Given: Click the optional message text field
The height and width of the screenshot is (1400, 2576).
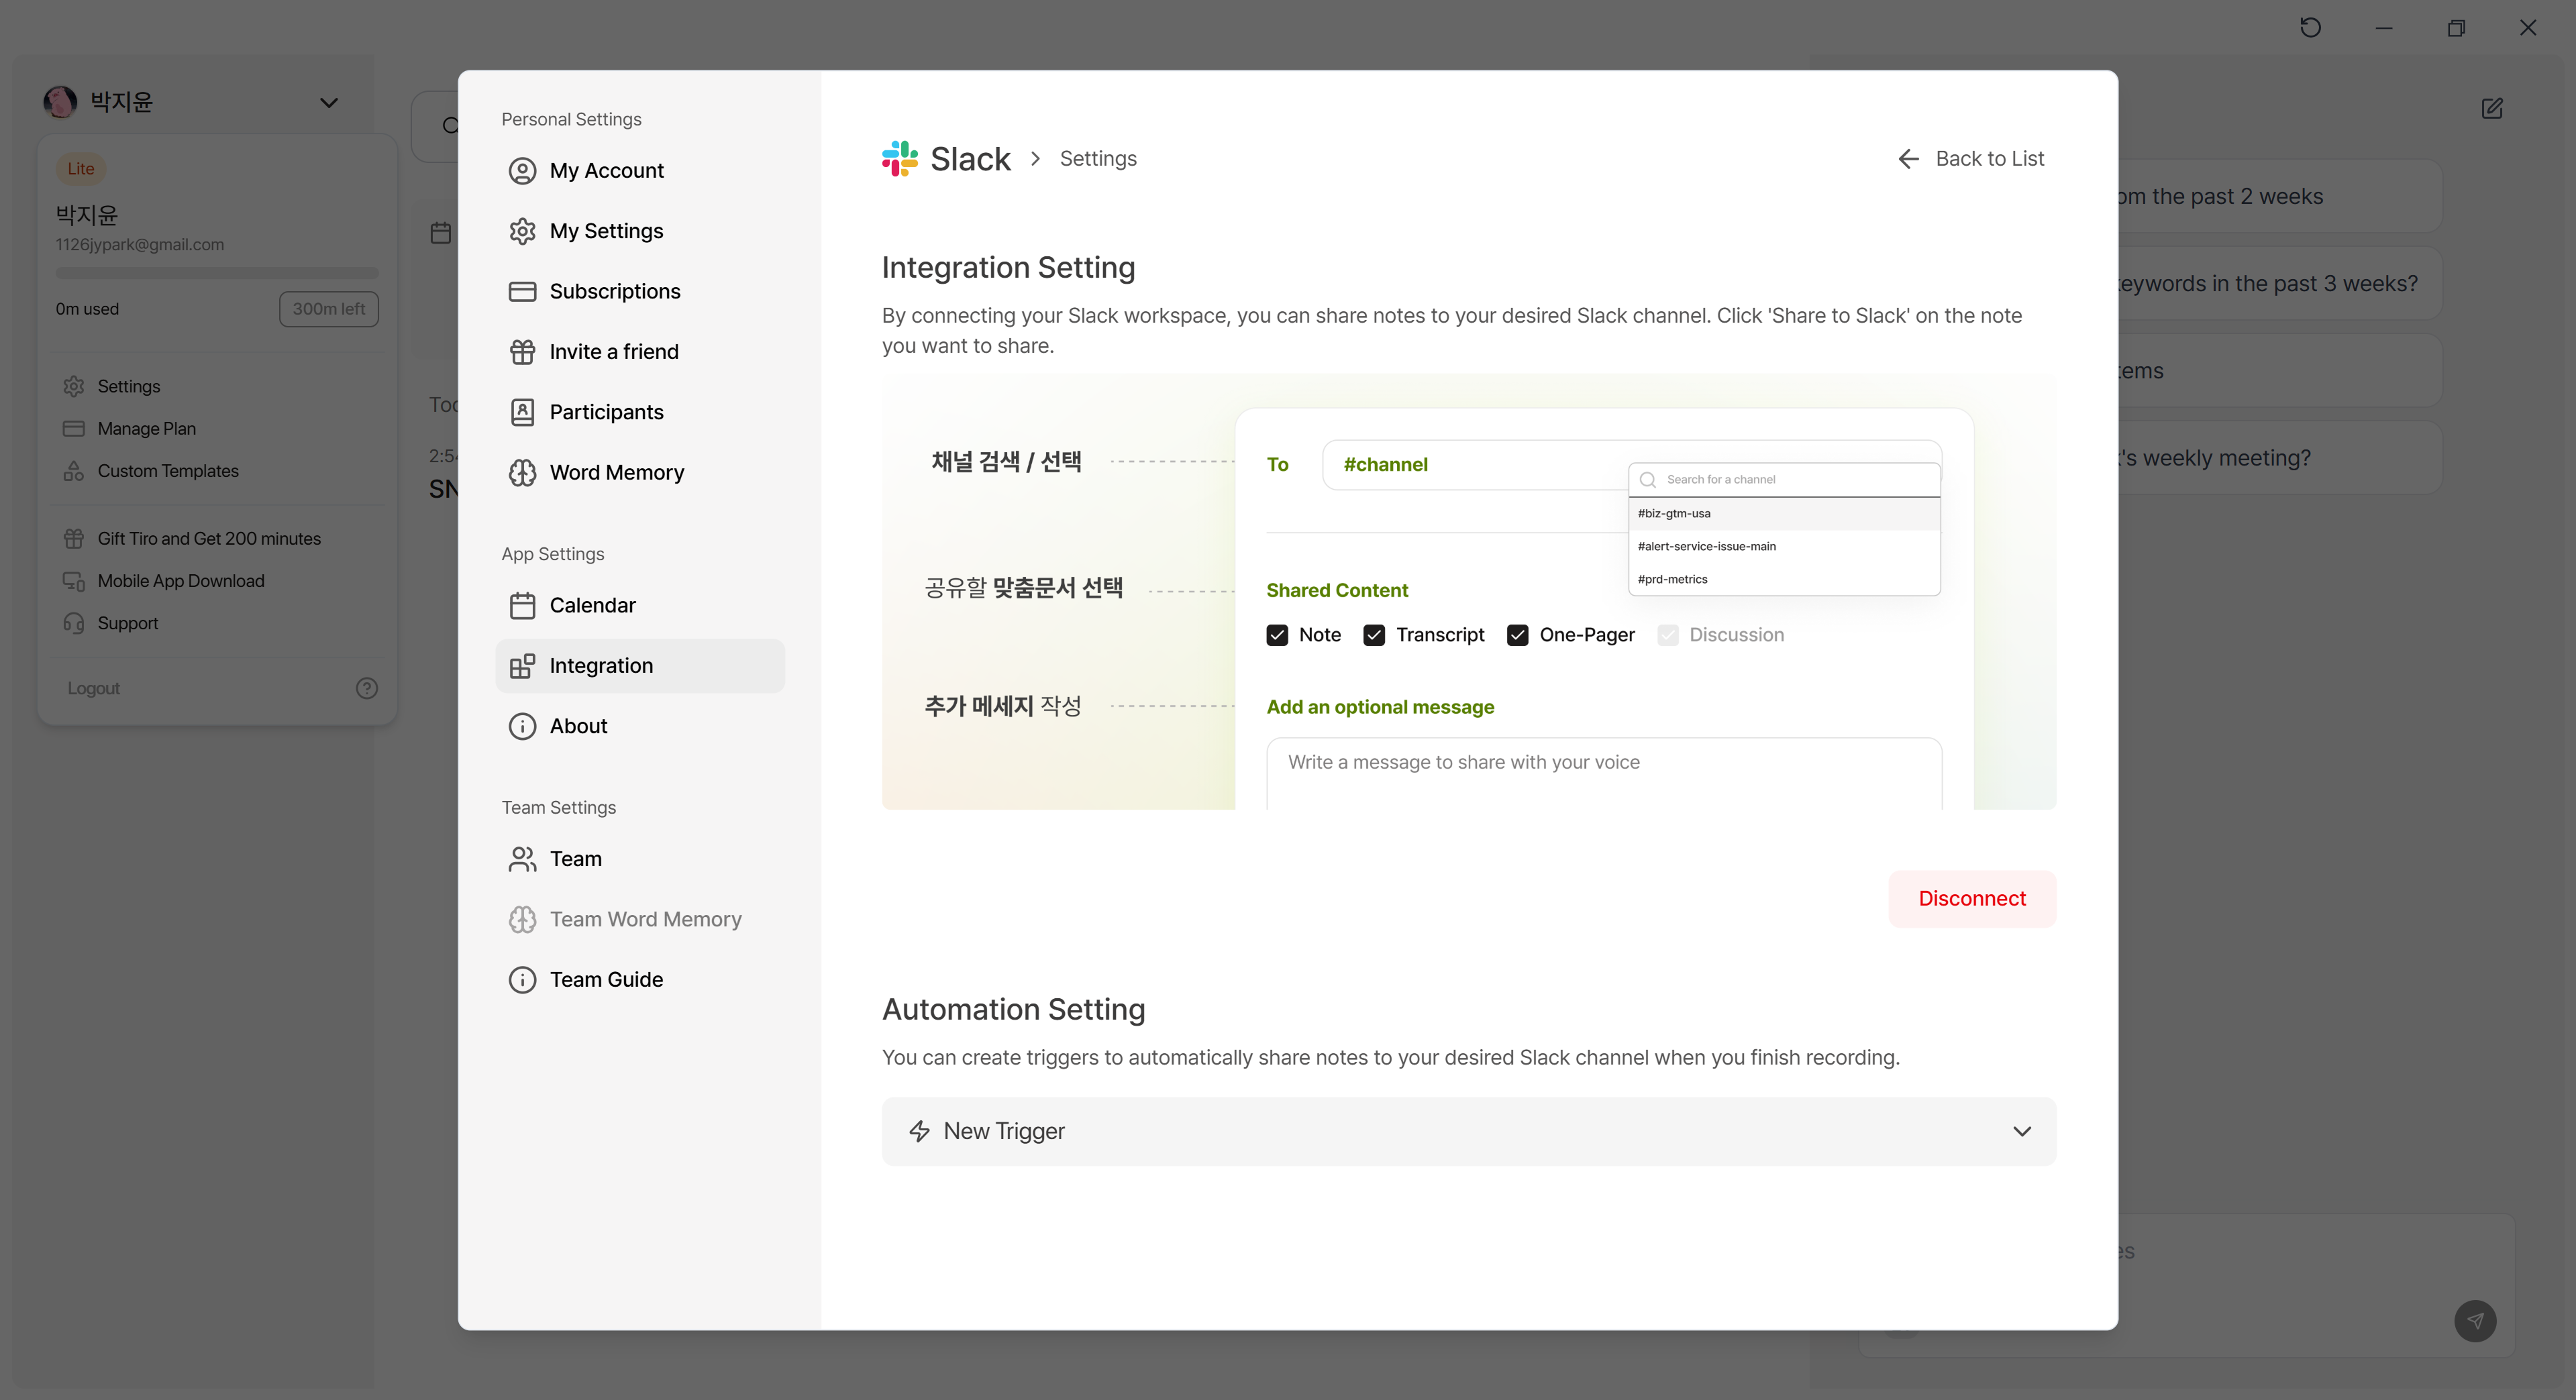Looking at the screenshot, I should 1603,772.
